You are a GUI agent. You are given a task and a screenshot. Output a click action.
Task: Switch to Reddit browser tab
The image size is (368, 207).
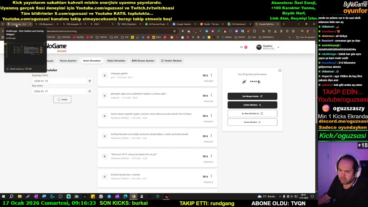pyautogui.click(x=211, y=24)
